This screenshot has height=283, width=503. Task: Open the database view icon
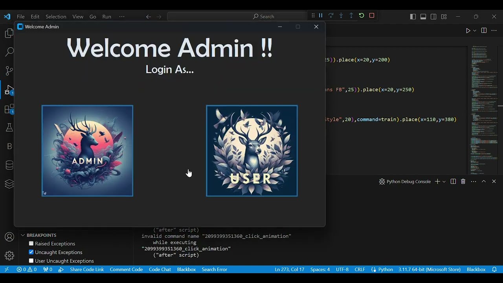click(x=9, y=165)
